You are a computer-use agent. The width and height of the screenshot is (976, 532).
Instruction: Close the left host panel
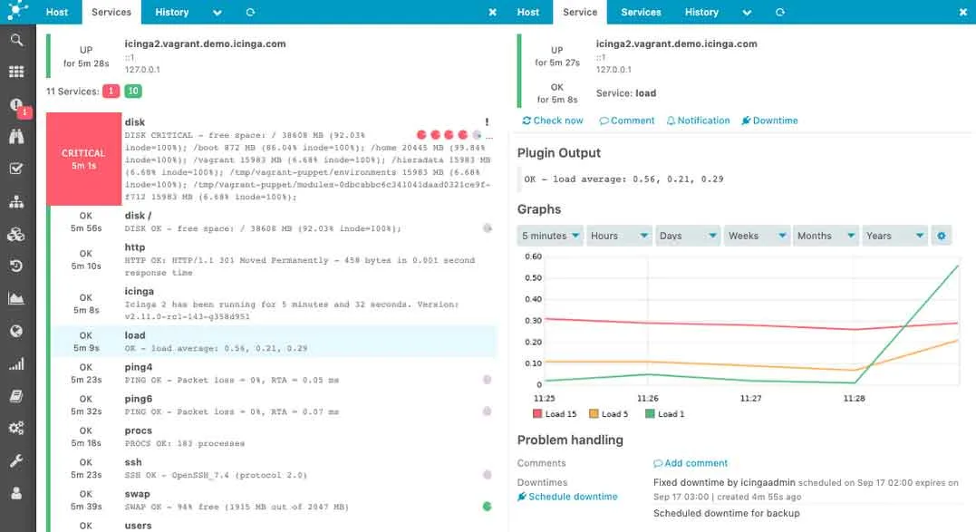(x=492, y=12)
